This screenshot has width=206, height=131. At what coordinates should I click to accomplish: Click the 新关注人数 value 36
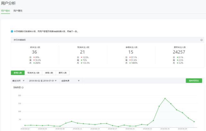point(34,52)
